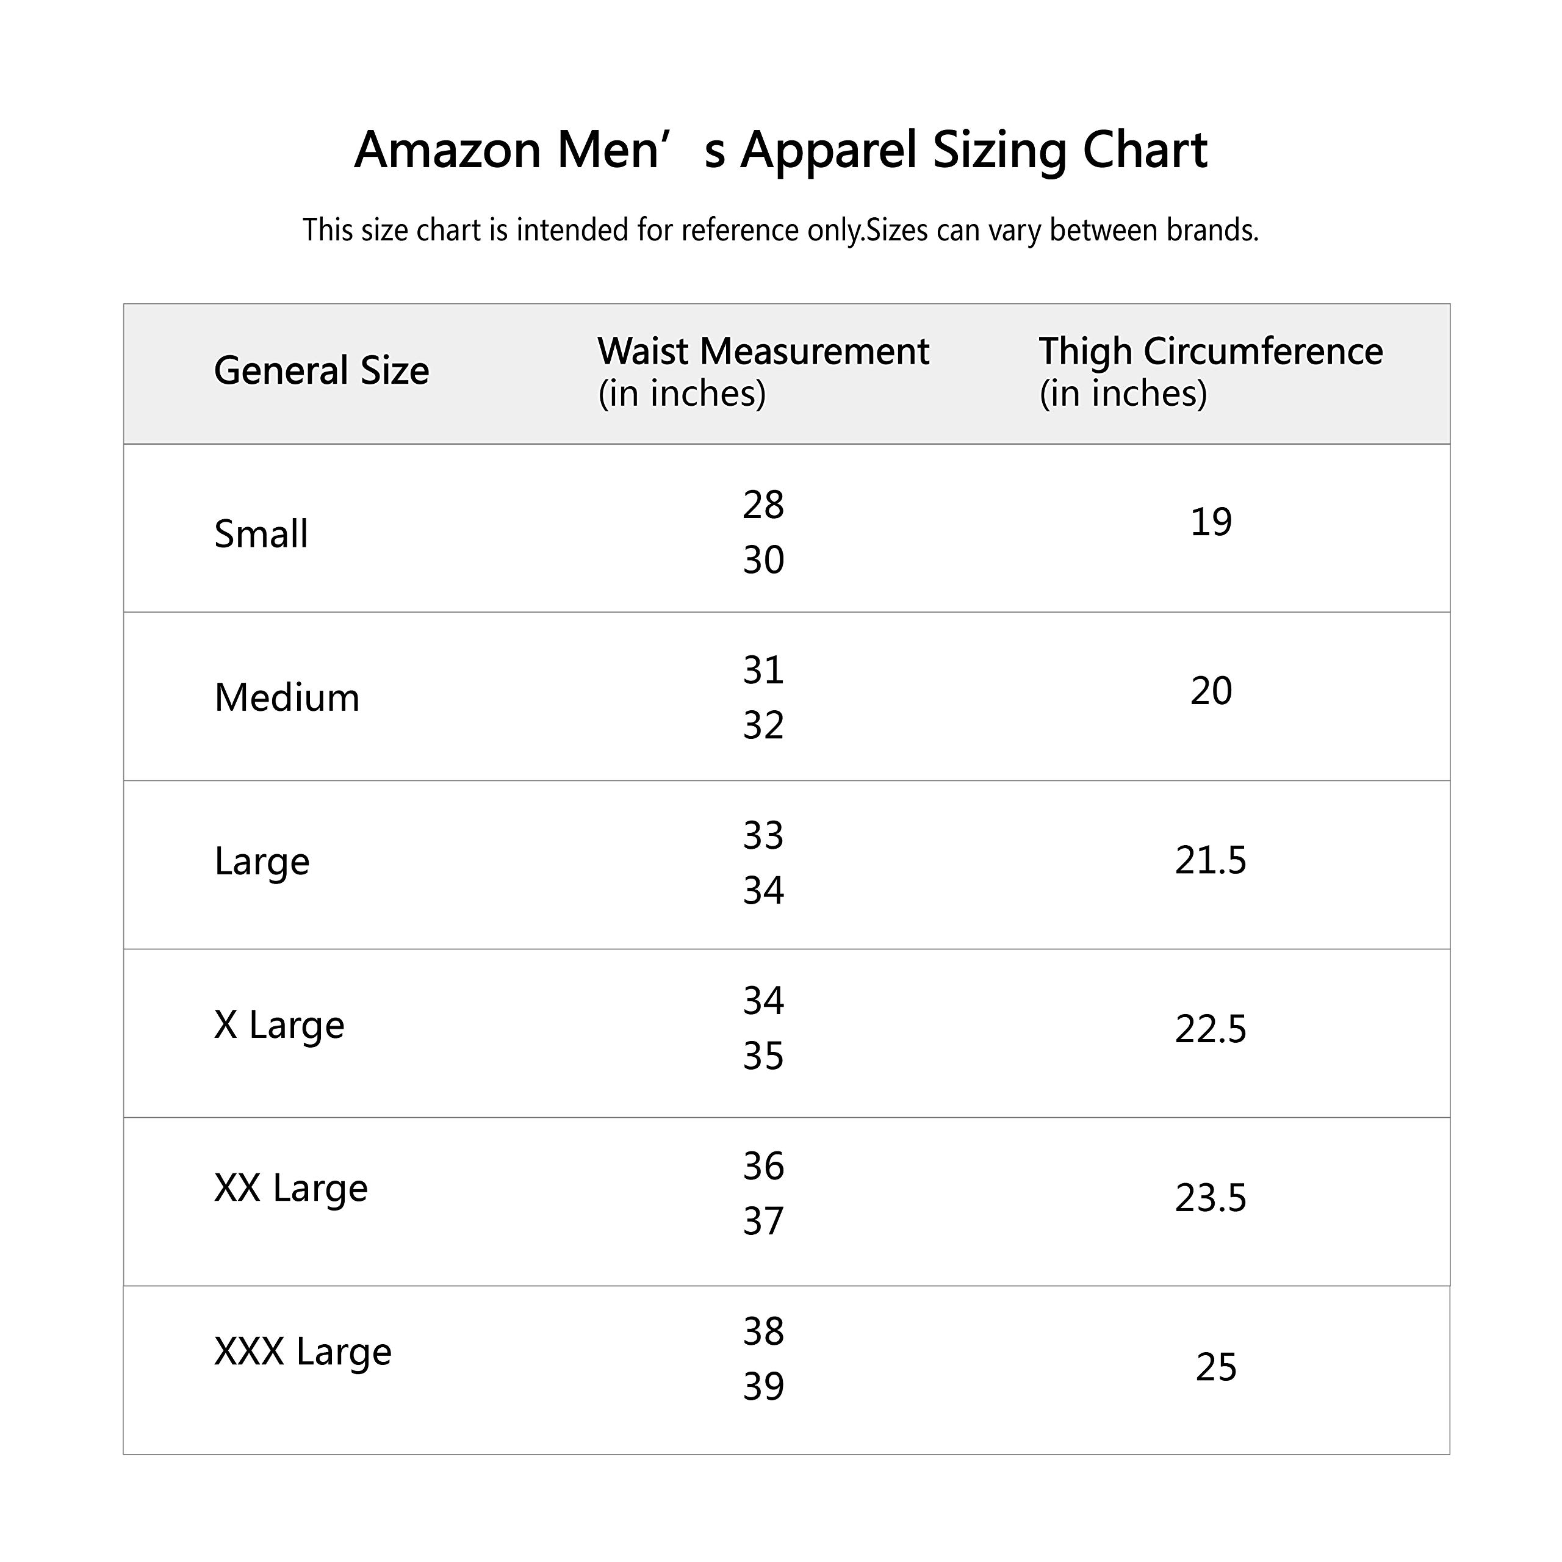This screenshot has width=1562, height=1562.
Task: Click the X Large size label
Action: (279, 1025)
